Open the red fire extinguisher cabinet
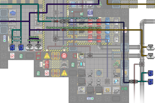 47,64
